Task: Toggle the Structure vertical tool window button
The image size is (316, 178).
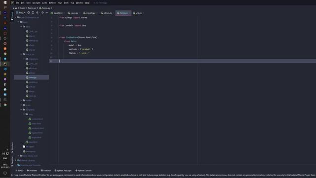Action: (x=12, y=147)
